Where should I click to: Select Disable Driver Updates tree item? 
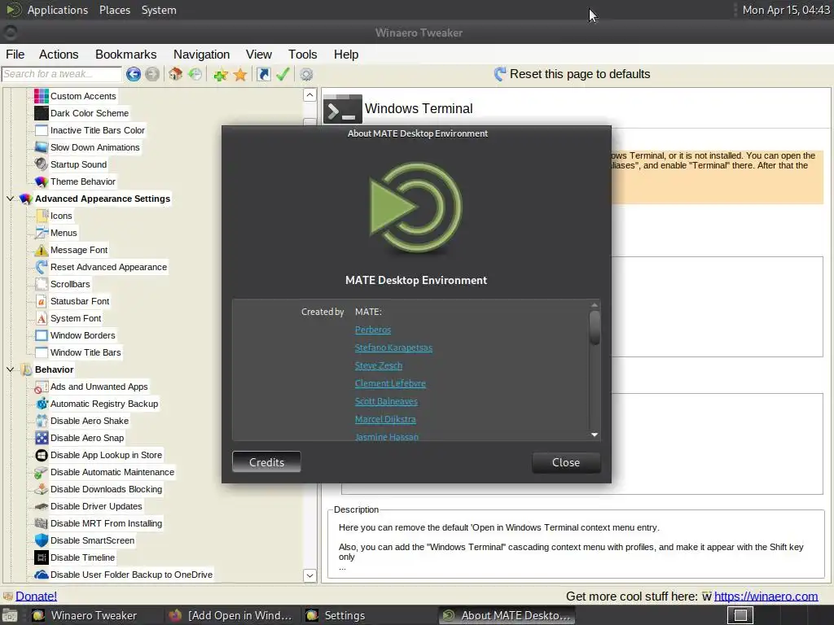96,506
